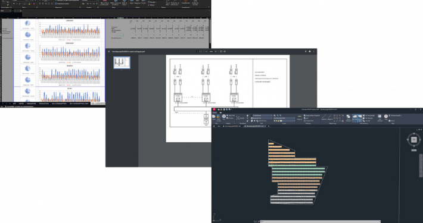Switch to the PRODUCTION worksheet tab
The height and width of the screenshot is (223, 423).
point(43,103)
